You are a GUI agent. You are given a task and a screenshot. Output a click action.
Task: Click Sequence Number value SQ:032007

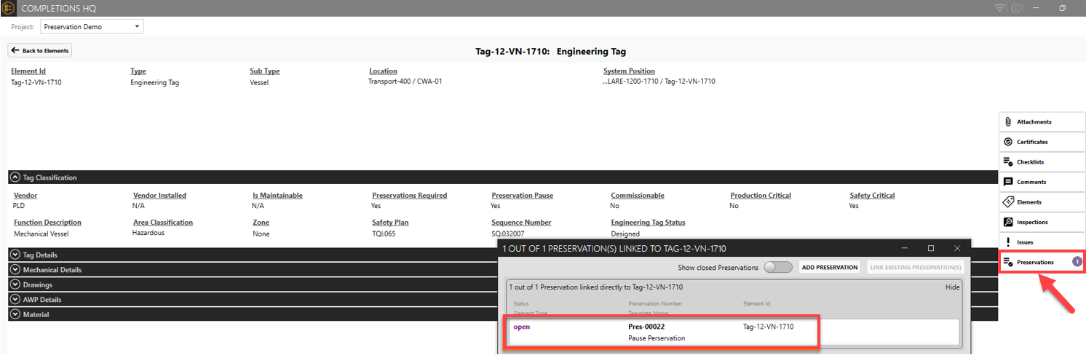pyautogui.click(x=507, y=234)
